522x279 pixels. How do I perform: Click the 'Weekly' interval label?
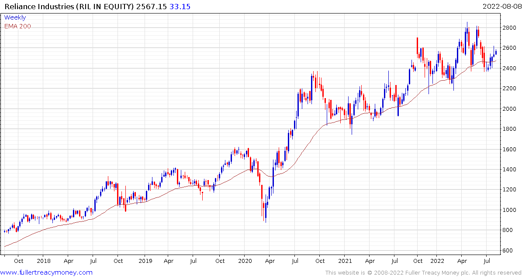coord(15,17)
